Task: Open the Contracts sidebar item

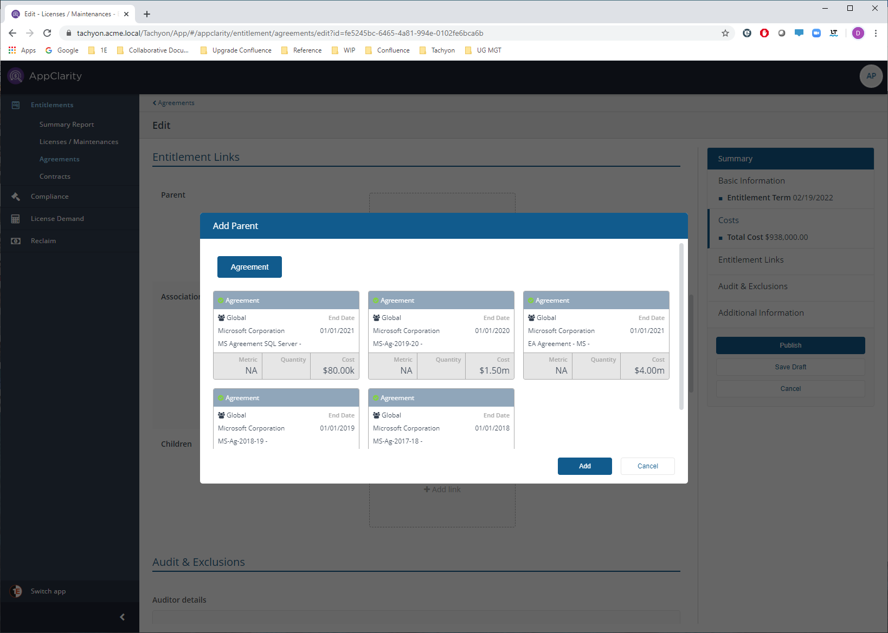Action: click(55, 177)
